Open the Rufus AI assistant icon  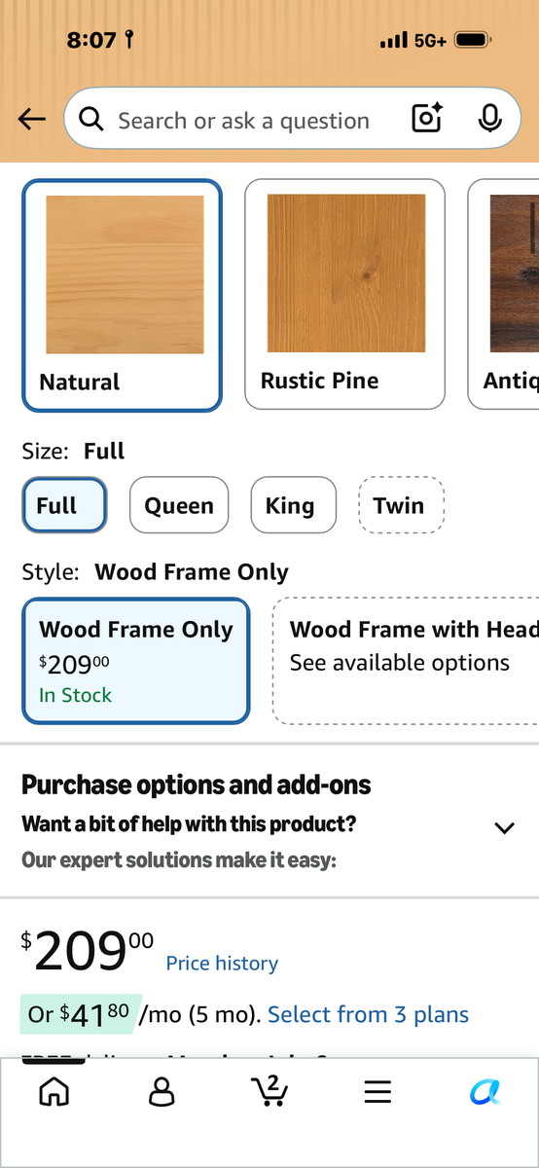(485, 1091)
